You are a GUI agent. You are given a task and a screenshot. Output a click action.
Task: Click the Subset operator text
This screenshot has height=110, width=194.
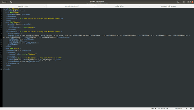point(19,24)
